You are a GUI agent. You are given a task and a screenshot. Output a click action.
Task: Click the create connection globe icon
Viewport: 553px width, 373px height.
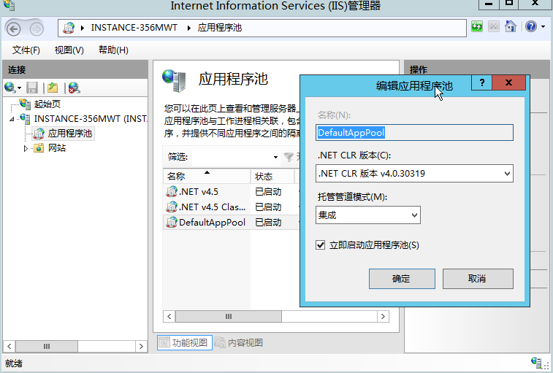pos(10,88)
